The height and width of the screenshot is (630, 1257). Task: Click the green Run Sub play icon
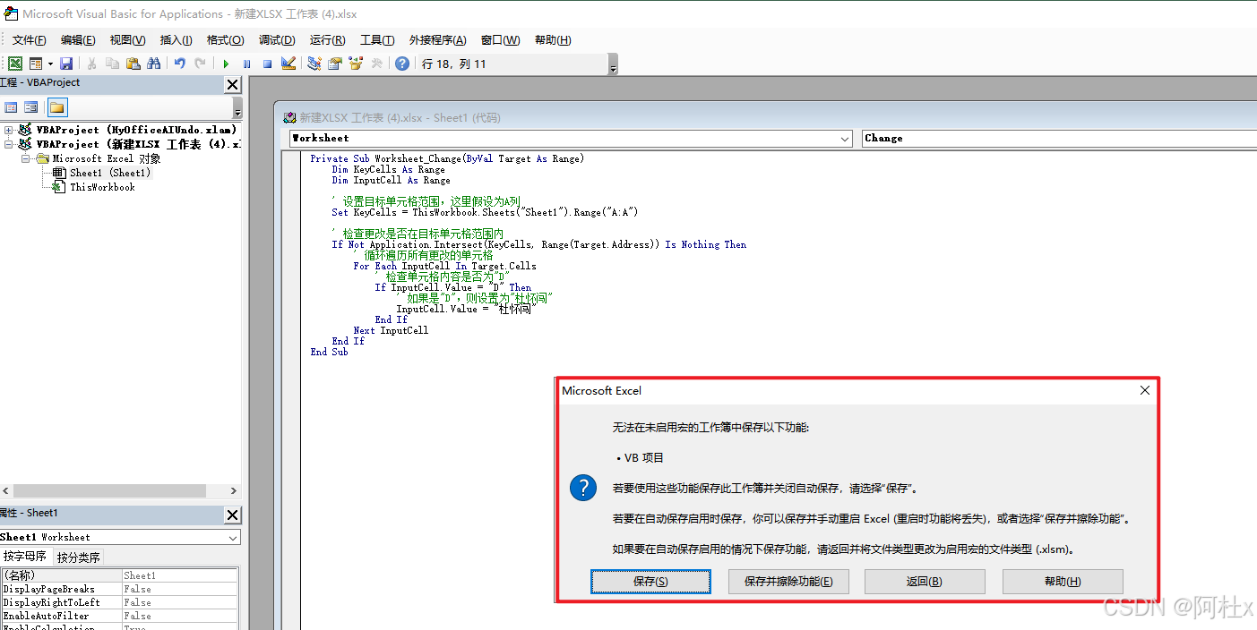(226, 64)
